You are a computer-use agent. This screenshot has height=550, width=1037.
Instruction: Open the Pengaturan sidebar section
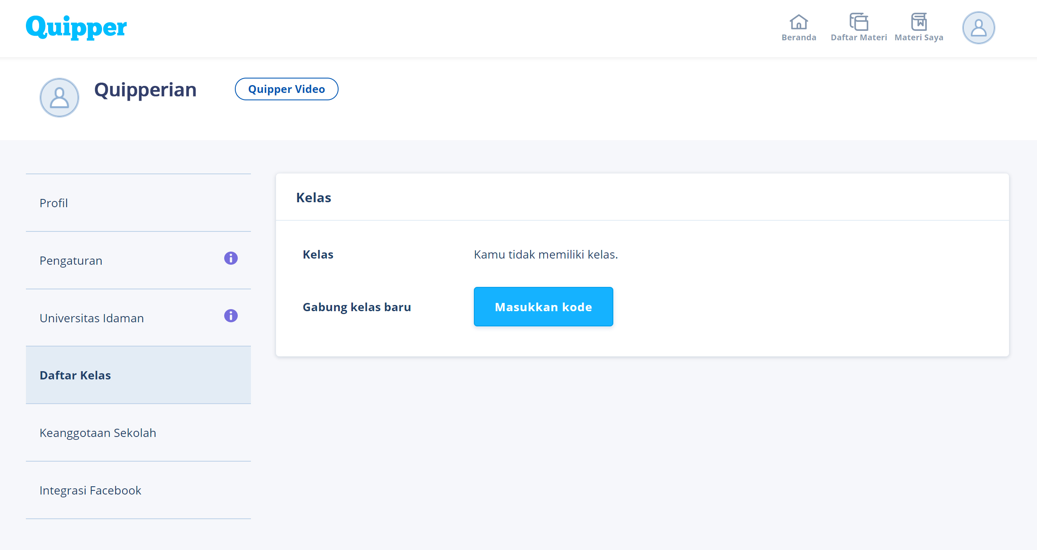coord(138,260)
